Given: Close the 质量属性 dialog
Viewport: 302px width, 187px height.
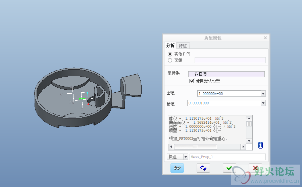Looking at the screenshot, I should [x=265, y=38].
